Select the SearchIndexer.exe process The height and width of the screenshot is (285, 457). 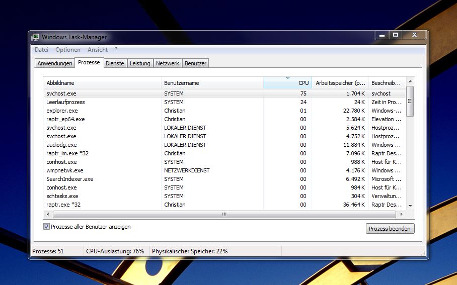pos(224,179)
